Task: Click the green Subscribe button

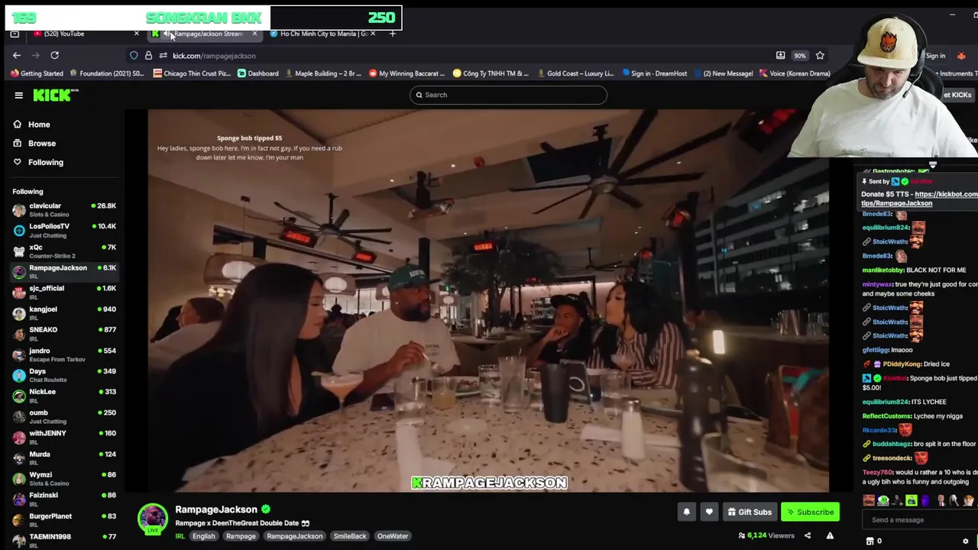Action: click(x=810, y=512)
